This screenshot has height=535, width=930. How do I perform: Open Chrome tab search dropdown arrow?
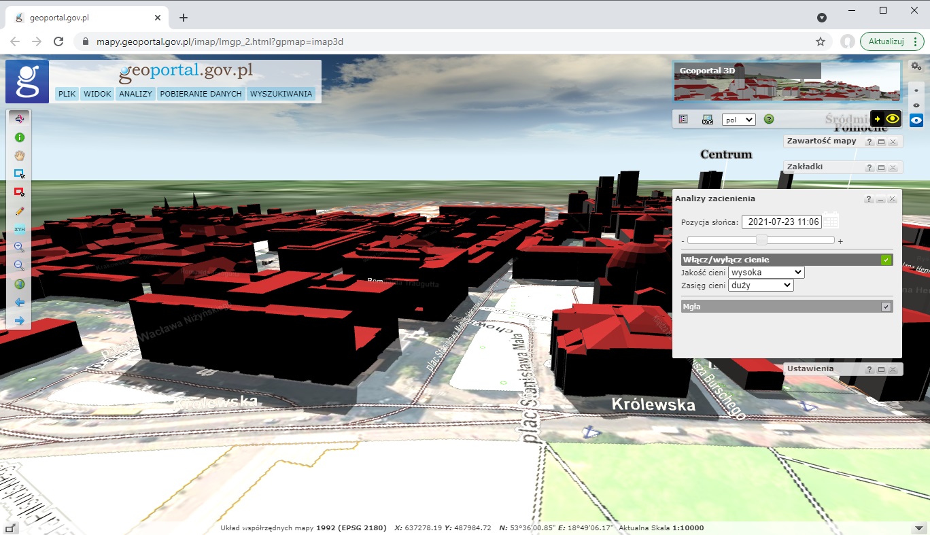point(822,18)
